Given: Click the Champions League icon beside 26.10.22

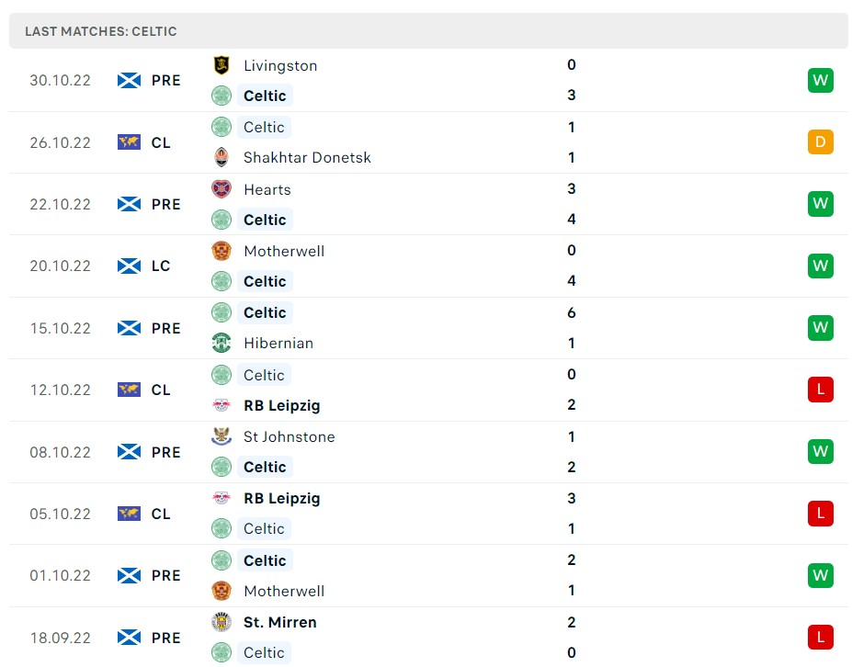Looking at the screenshot, I should (x=130, y=142).
